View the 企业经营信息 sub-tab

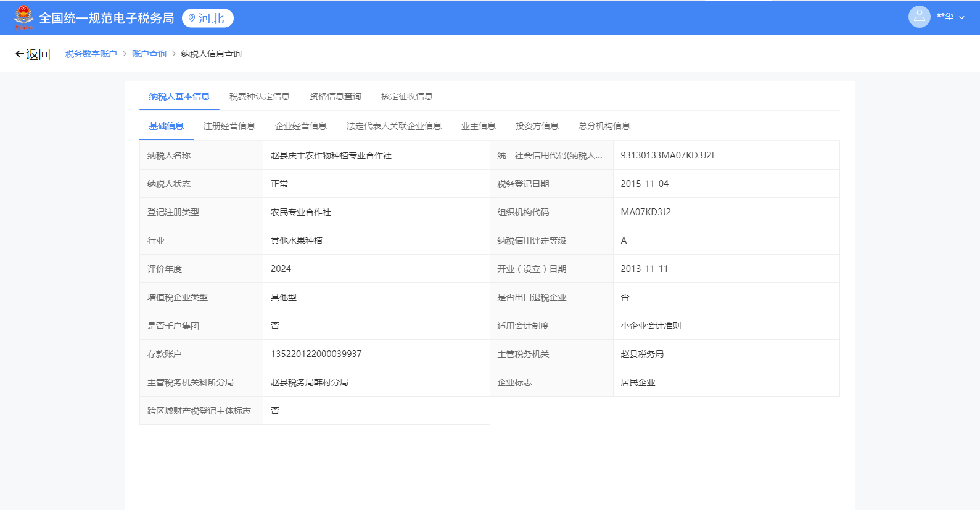click(300, 126)
